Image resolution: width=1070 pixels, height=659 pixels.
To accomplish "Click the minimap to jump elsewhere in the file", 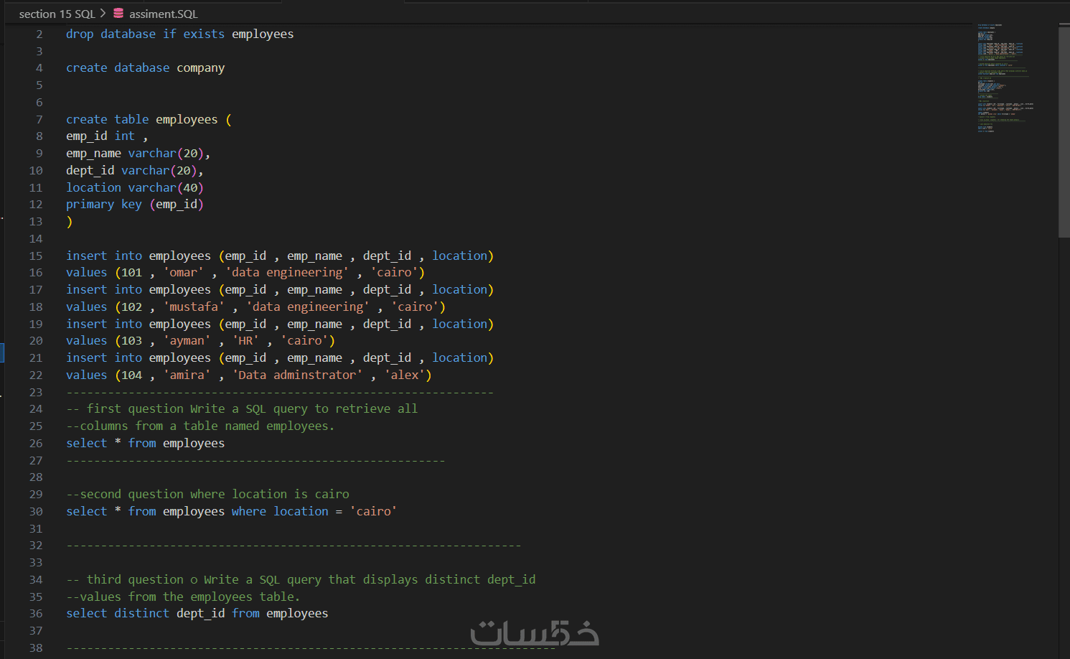I will click(1003, 79).
